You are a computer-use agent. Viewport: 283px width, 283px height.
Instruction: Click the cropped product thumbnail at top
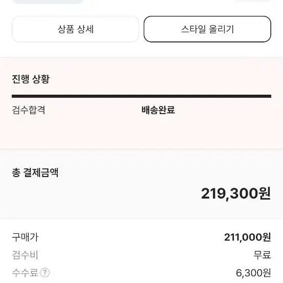click(49, 2)
